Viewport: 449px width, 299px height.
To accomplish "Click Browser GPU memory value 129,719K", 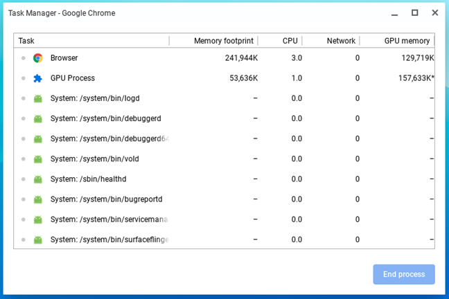I will click(x=418, y=58).
